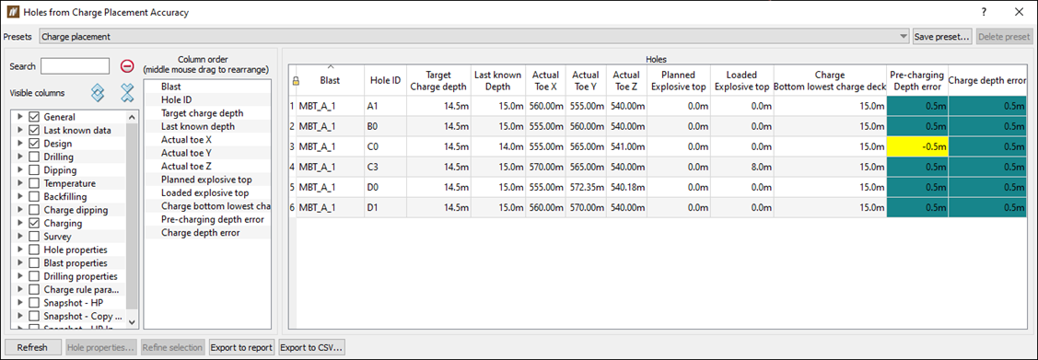Viewport: 1038px width, 360px height.
Task: Enable the Charge dipping checkbox
Action: click(34, 210)
